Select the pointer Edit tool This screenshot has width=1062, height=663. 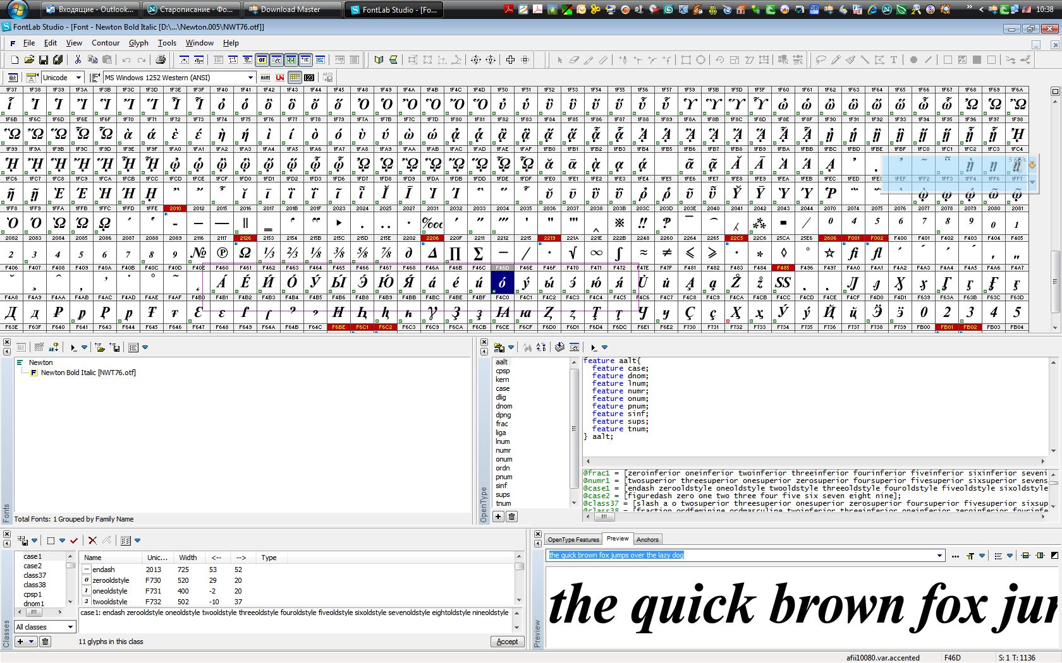559,60
